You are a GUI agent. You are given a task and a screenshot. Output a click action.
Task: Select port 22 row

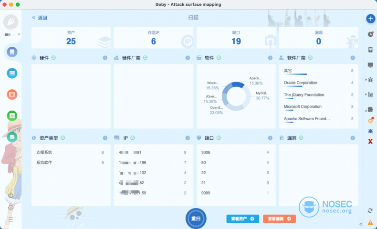coord(236,173)
